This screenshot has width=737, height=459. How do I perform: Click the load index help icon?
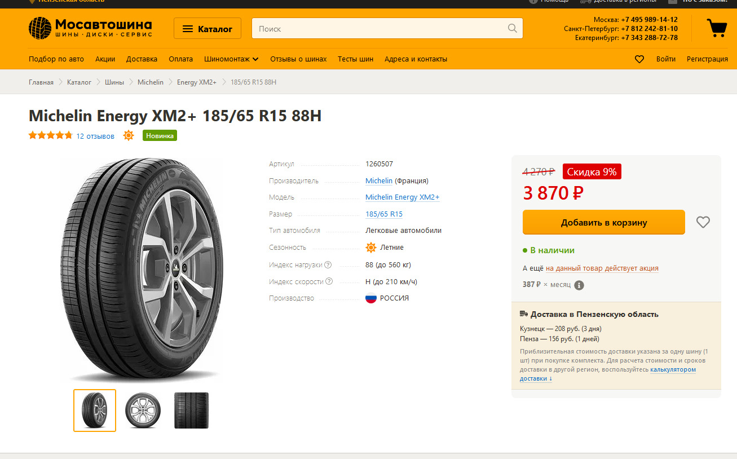pyautogui.click(x=328, y=265)
